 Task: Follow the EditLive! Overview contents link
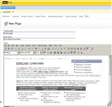coord(84,65)
